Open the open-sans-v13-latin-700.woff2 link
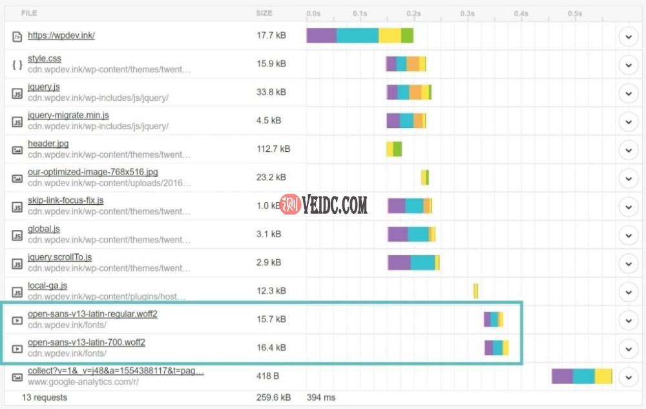Image resolution: width=646 pixels, height=409 pixels. 87,342
